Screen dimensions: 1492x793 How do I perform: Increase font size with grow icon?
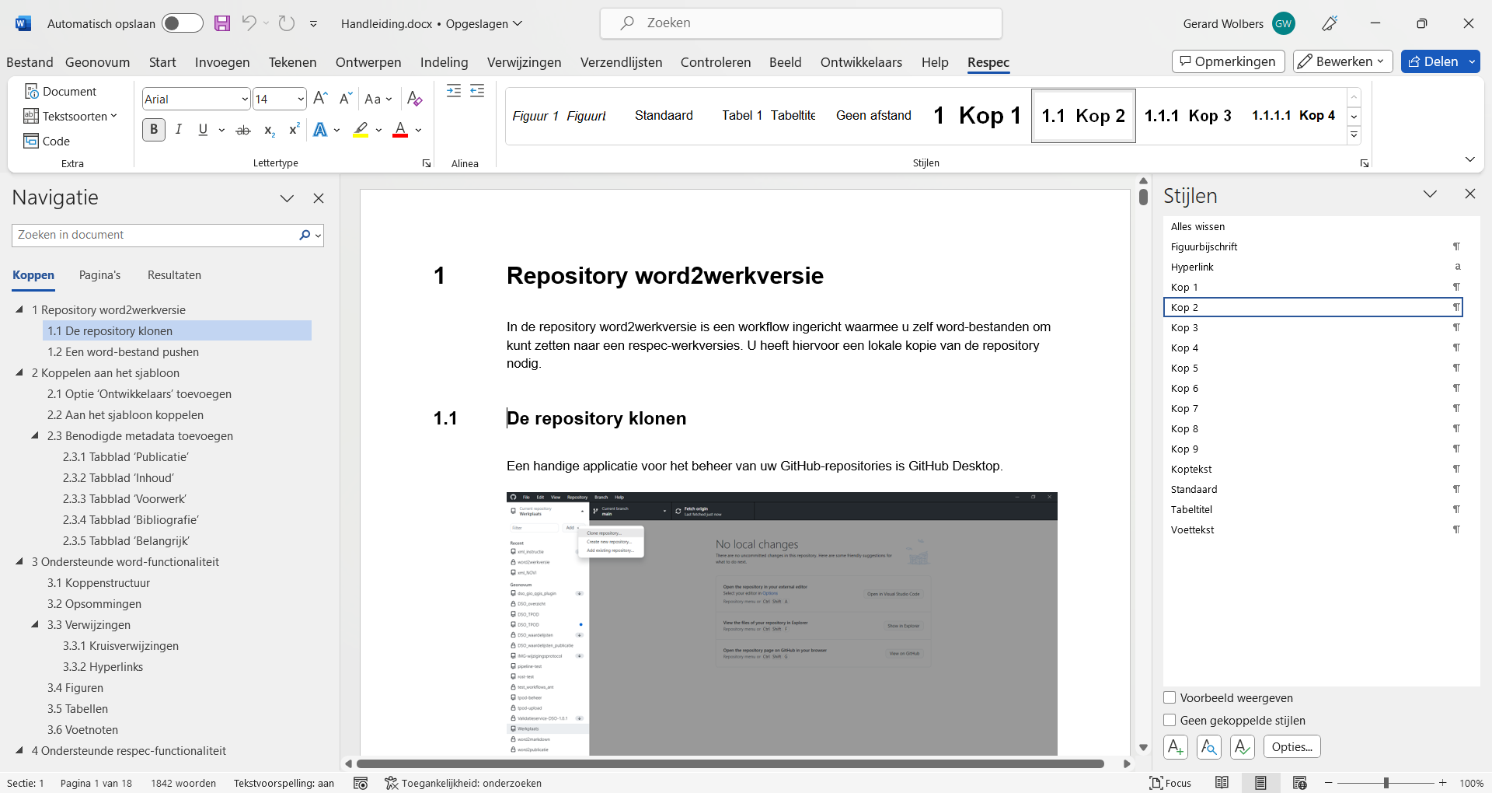click(320, 99)
